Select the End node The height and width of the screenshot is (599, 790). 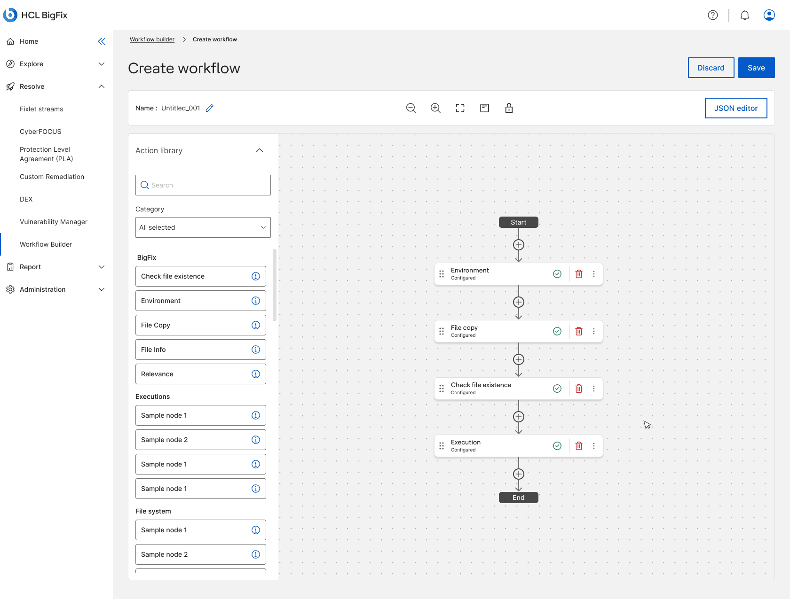(519, 498)
